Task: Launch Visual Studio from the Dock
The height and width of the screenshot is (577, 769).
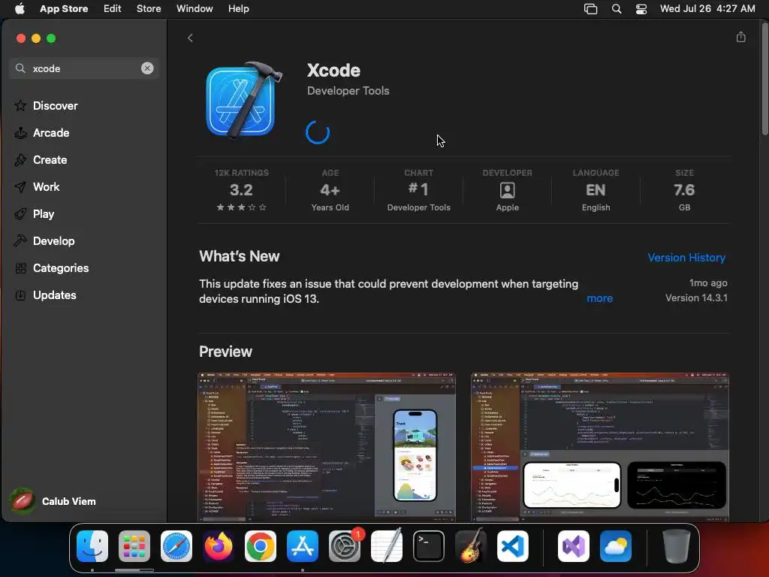Action: pyautogui.click(x=574, y=546)
